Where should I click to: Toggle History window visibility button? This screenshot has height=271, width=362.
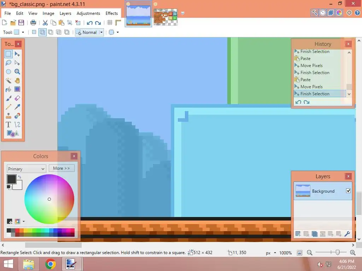[x=322, y=13]
